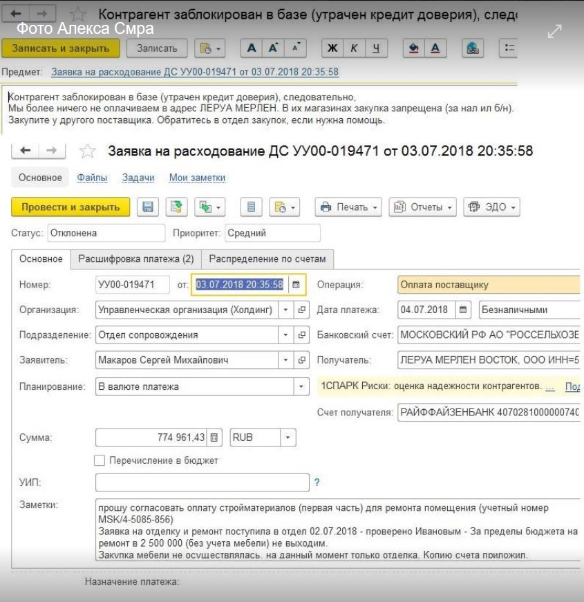The height and width of the screenshot is (602, 584).
Task: Go forward in the Заявка document window
Action: (x=52, y=150)
